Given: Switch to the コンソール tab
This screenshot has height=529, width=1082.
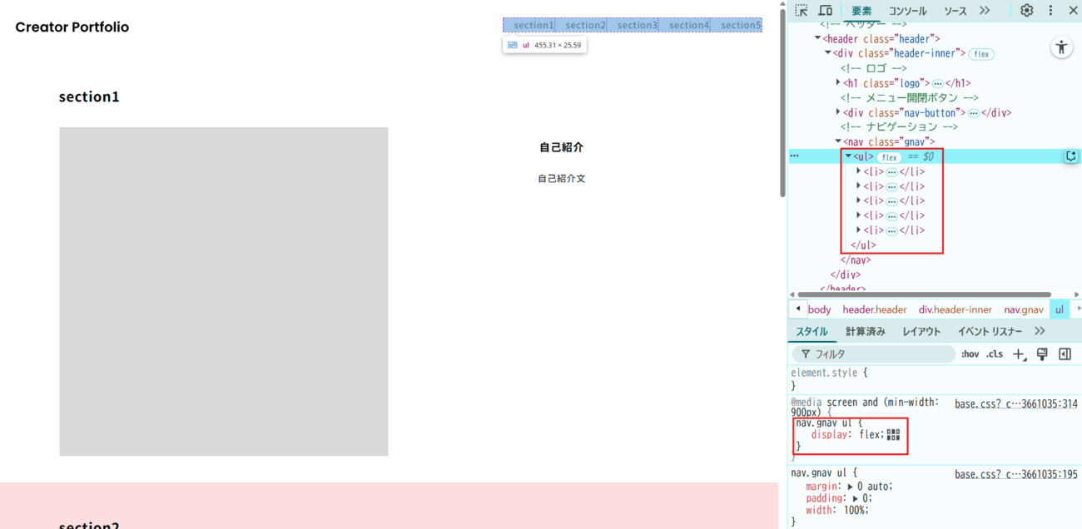Looking at the screenshot, I should 907,11.
